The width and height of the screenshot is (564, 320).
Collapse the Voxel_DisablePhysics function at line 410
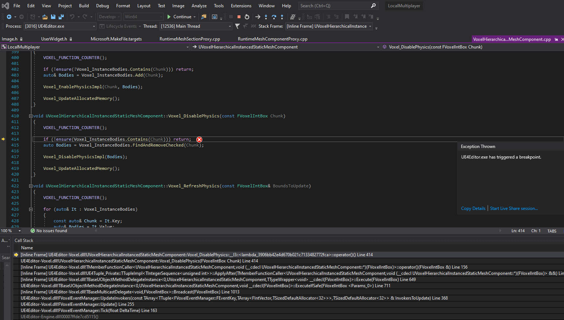[31, 116]
